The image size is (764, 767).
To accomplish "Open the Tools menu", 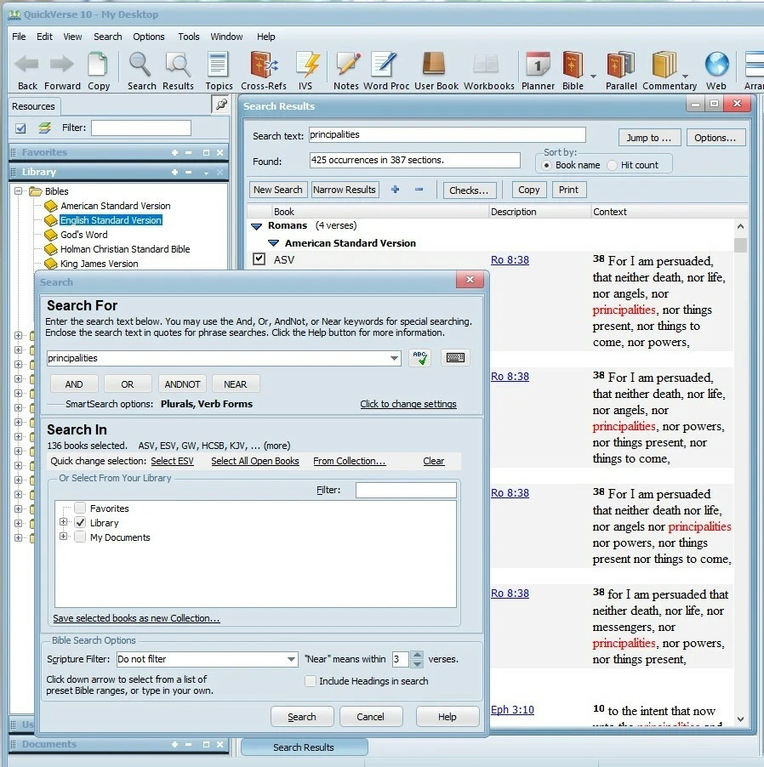I will coord(188,37).
